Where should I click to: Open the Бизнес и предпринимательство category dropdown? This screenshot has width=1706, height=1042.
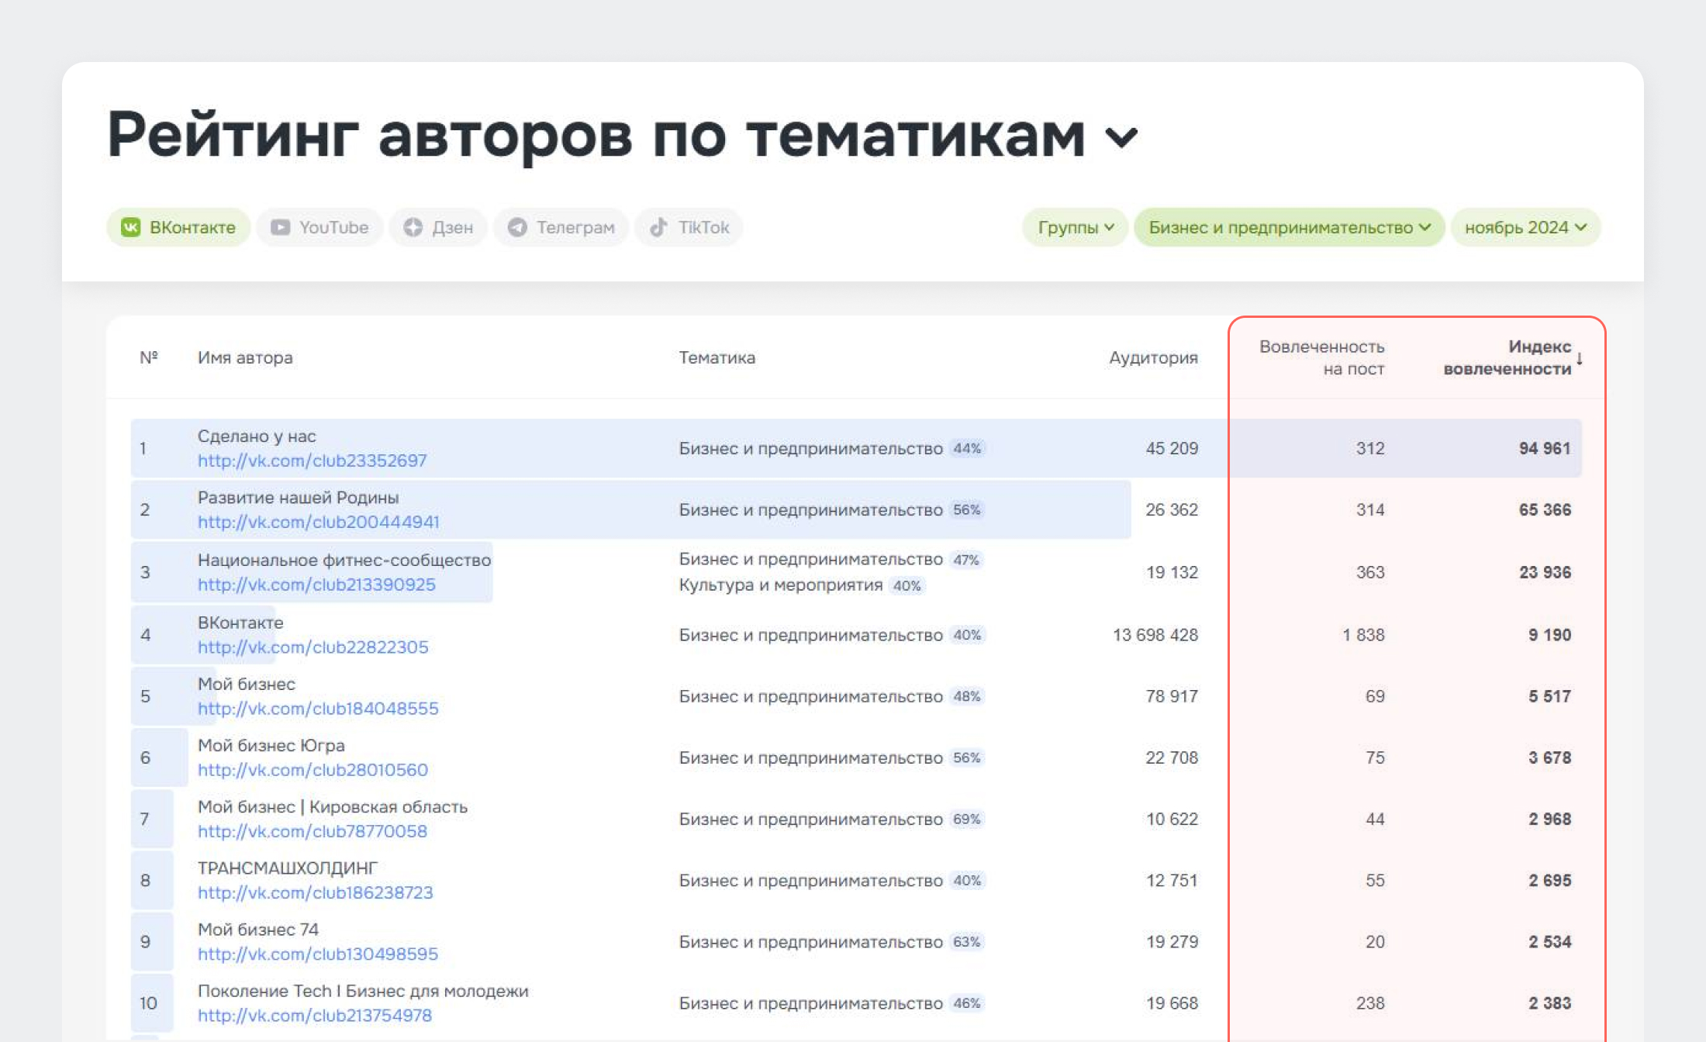pos(1290,227)
